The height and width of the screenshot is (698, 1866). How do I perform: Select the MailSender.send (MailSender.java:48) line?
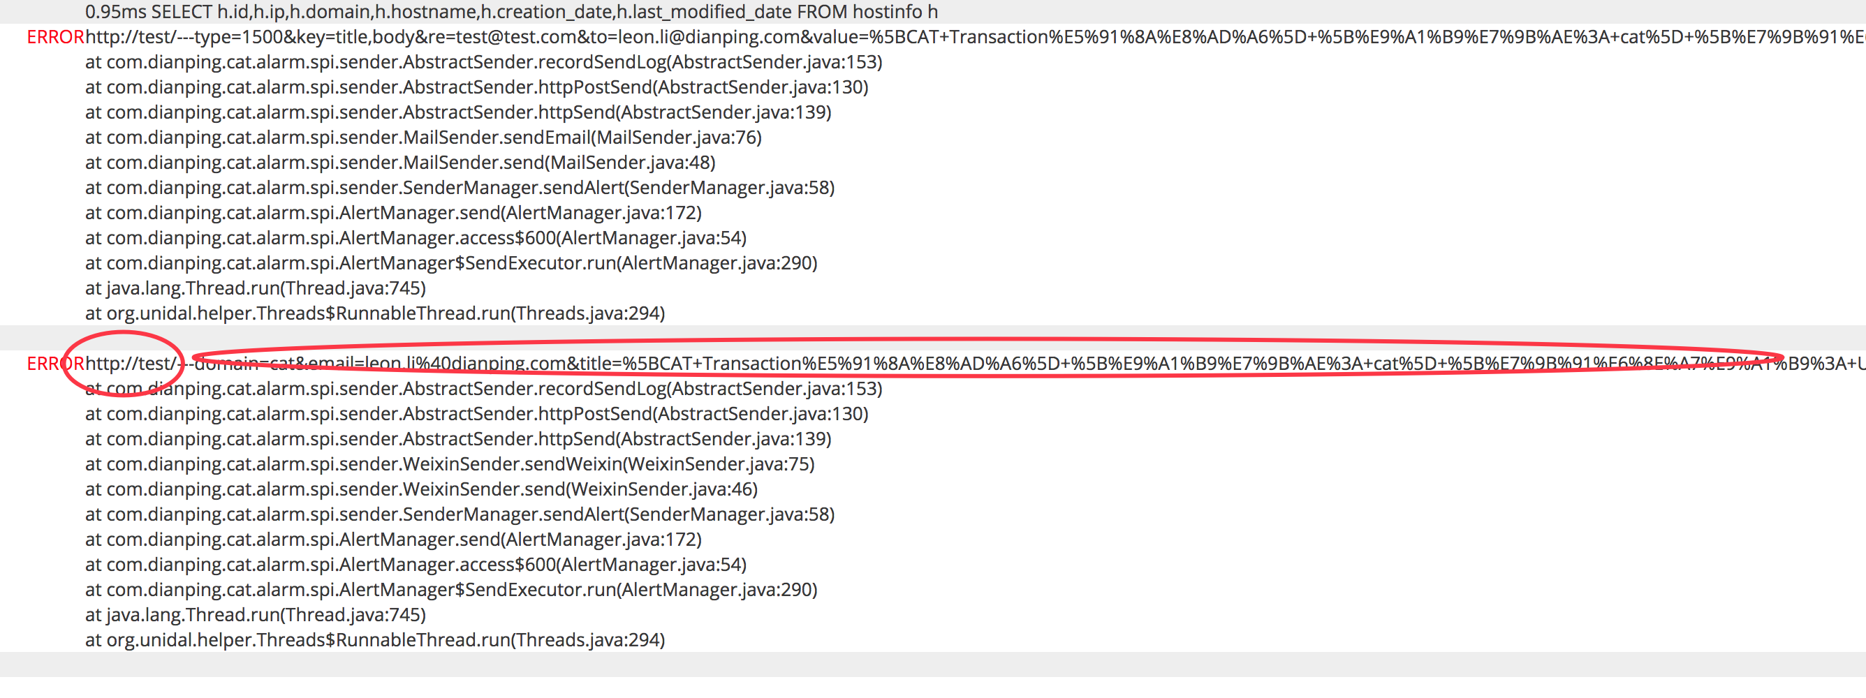(x=400, y=163)
